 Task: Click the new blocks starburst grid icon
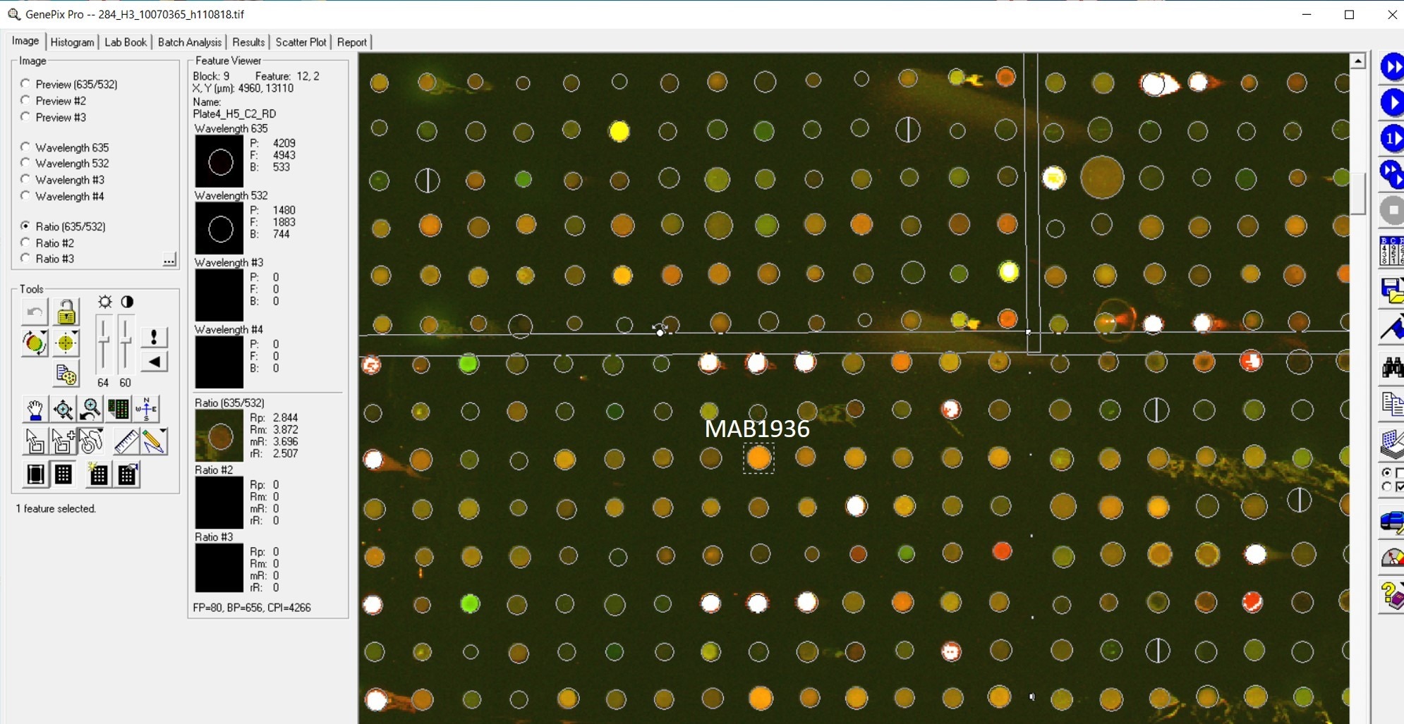pos(98,474)
